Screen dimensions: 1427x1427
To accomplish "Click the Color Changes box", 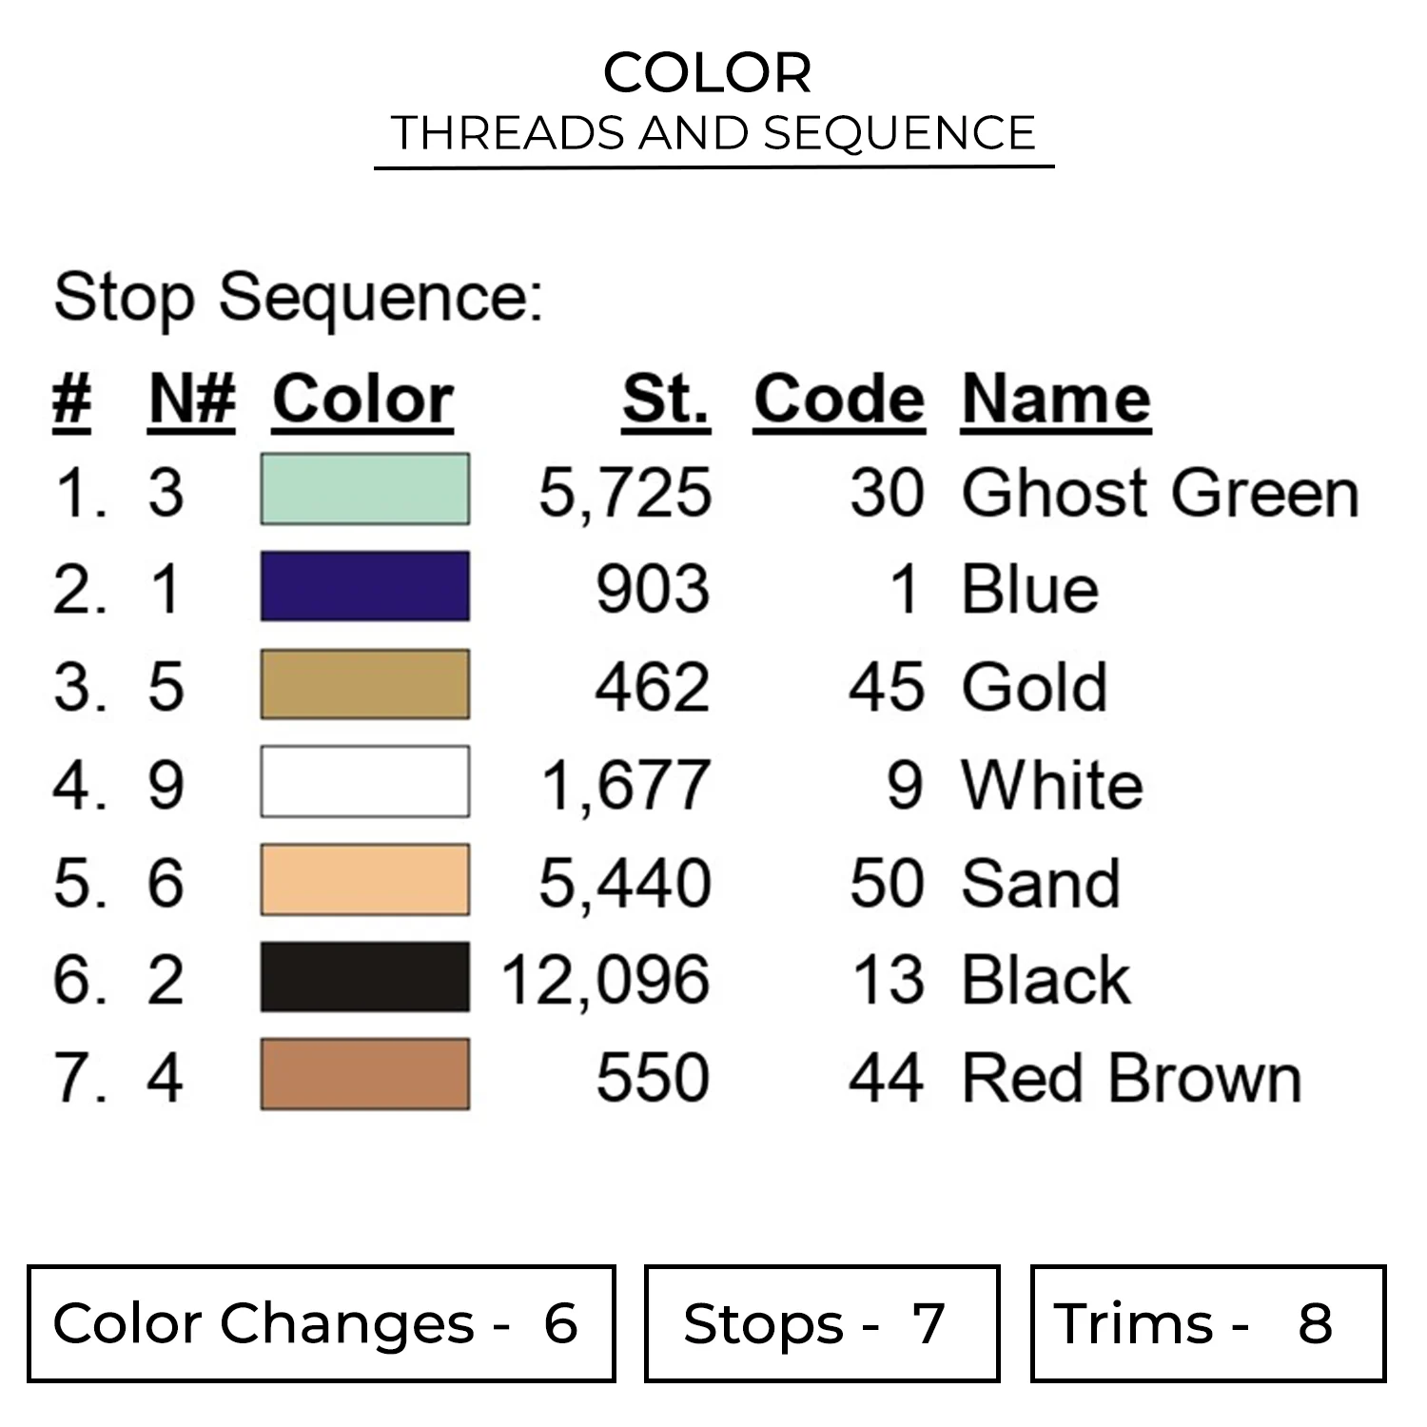I will (322, 1323).
